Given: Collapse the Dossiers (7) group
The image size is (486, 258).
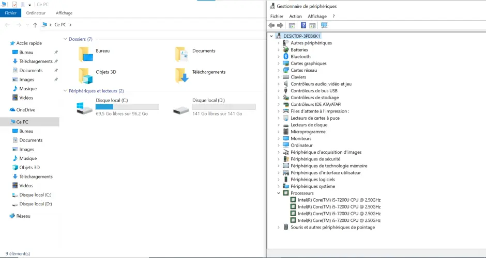Looking at the screenshot, I should pyautogui.click(x=65, y=39).
